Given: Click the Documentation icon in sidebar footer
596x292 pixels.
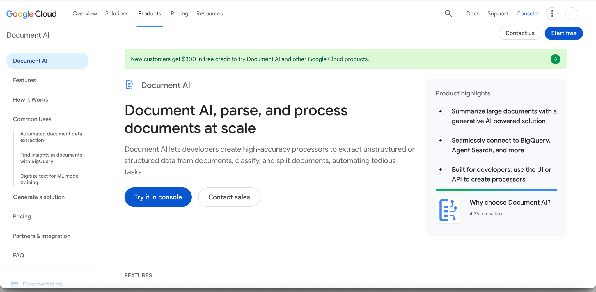Looking at the screenshot, I should (15, 284).
